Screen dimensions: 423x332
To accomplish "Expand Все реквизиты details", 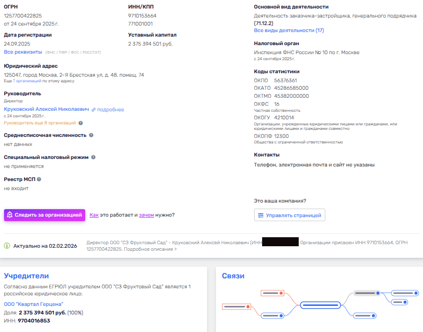I will [x=23, y=52].
